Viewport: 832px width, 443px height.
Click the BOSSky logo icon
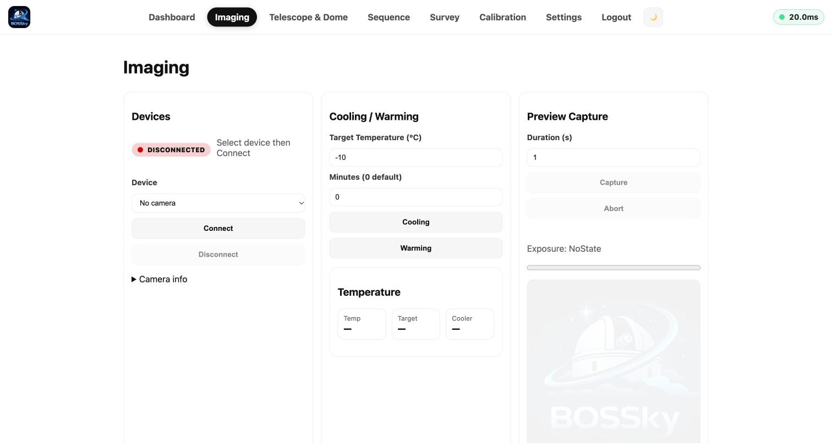pyautogui.click(x=19, y=17)
